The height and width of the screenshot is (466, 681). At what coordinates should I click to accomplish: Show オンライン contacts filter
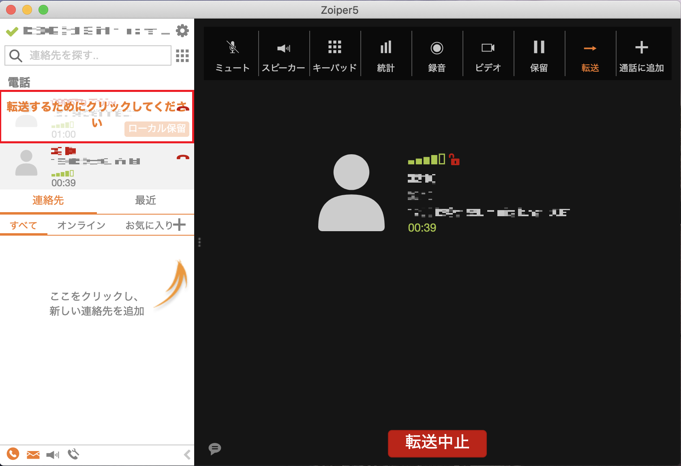(x=81, y=225)
